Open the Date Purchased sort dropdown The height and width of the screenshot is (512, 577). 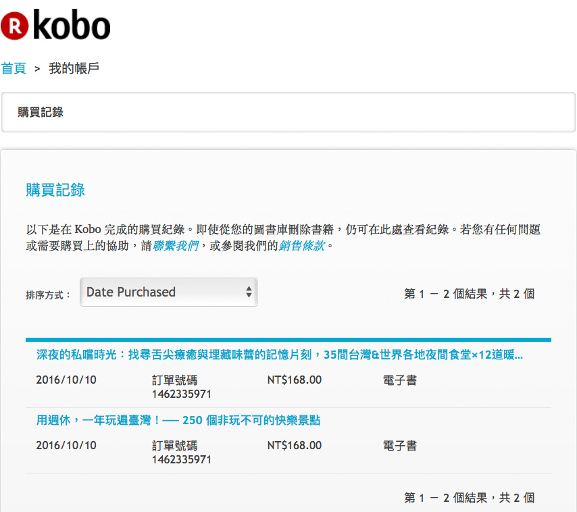[x=168, y=292]
